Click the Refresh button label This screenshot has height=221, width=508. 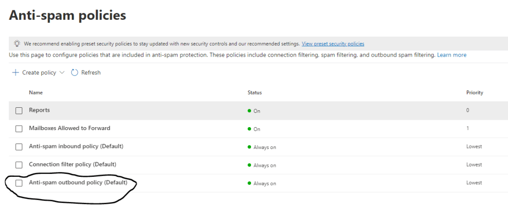(x=91, y=73)
